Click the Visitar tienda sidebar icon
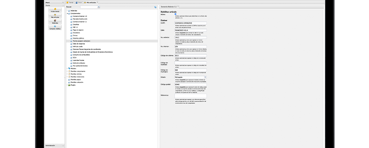Viewport: 369px width, 148px height. pyautogui.click(x=55, y=9)
